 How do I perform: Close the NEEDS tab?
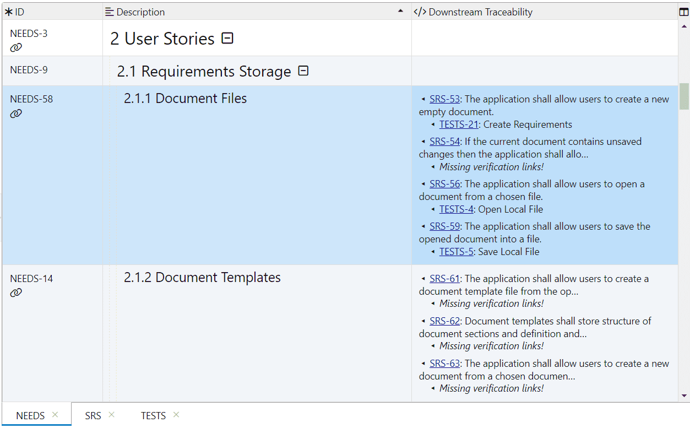[55, 415]
